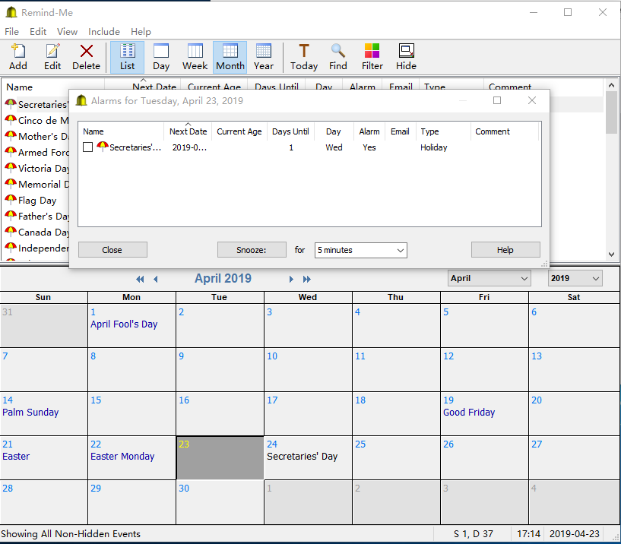The width and height of the screenshot is (621, 544).
Task: Click umbrella icon beside Victoria Day
Action: click(x=11, y=167)
